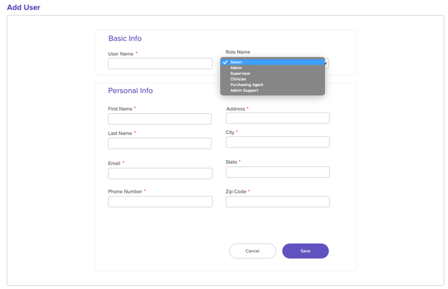Click the Email input field

click(160, 174)
